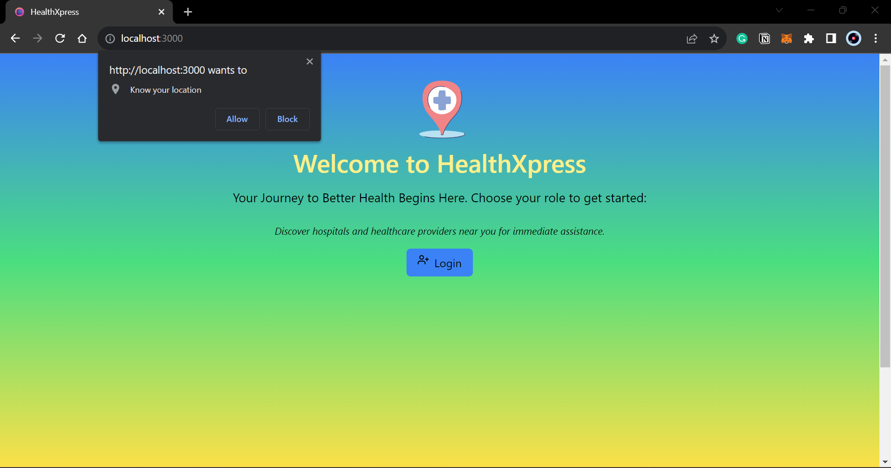Bookmark this tab with the star icon
This screenshot has width=891, height=468.
714,38
